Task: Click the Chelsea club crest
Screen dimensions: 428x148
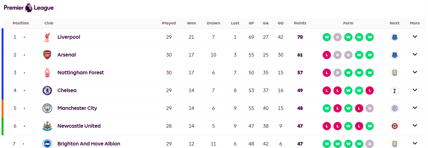Action: (47, 91)
